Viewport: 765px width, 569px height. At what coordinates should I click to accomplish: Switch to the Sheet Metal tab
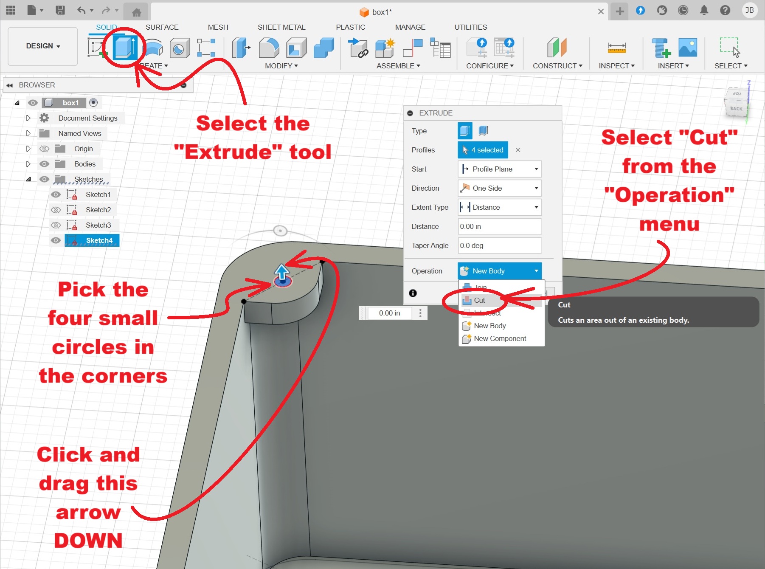click(281, 27)
